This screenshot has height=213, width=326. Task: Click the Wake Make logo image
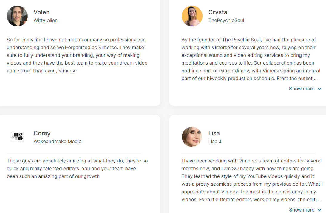(17, 137)
